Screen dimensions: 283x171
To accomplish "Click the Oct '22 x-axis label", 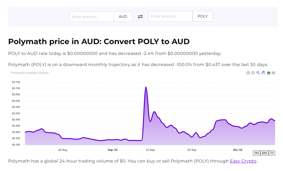I will pos(238,150).
